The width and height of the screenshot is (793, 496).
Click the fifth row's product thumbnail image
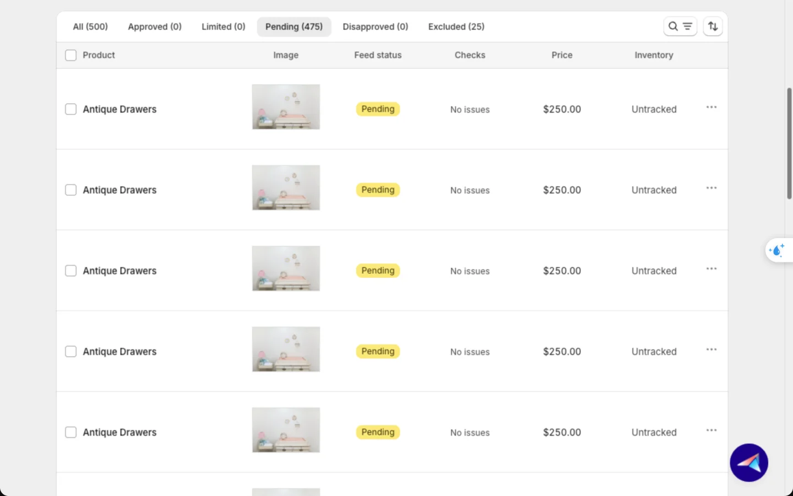click(286, 430)
